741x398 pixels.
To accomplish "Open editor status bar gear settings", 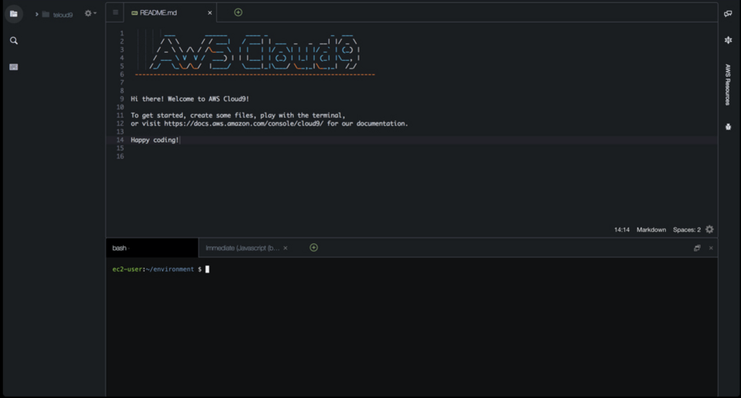I will coord(709,229).
